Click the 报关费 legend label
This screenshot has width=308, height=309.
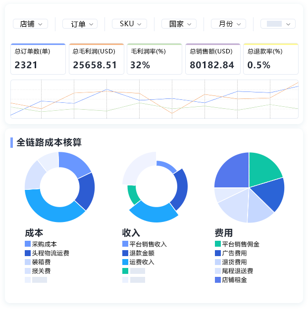pyautogui.click(x=41, y=271)
